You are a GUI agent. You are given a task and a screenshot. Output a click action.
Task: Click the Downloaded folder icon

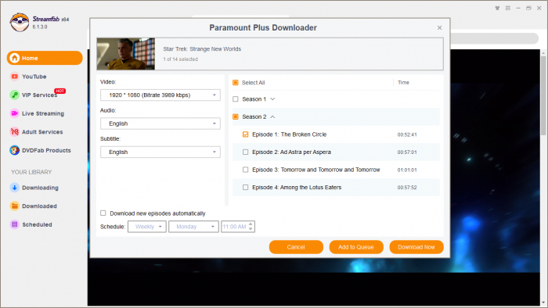(x=15, y=206)
